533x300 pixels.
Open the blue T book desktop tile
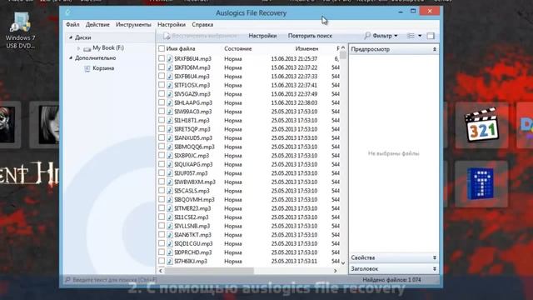(x=481, y=183)
